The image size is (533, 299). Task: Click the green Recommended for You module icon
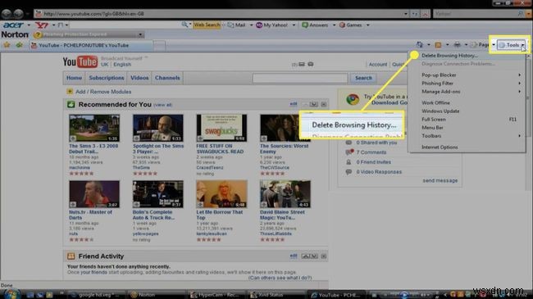tap(71, 104)
